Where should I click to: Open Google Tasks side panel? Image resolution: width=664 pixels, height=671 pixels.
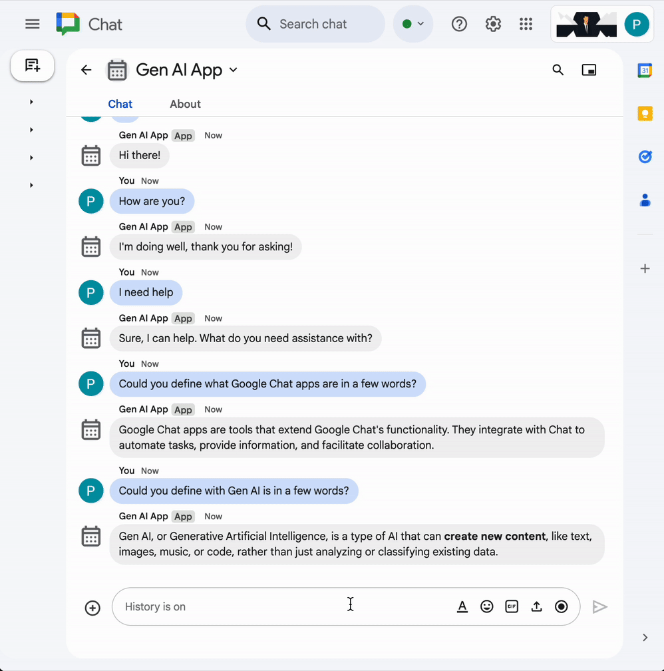point(644,157)
